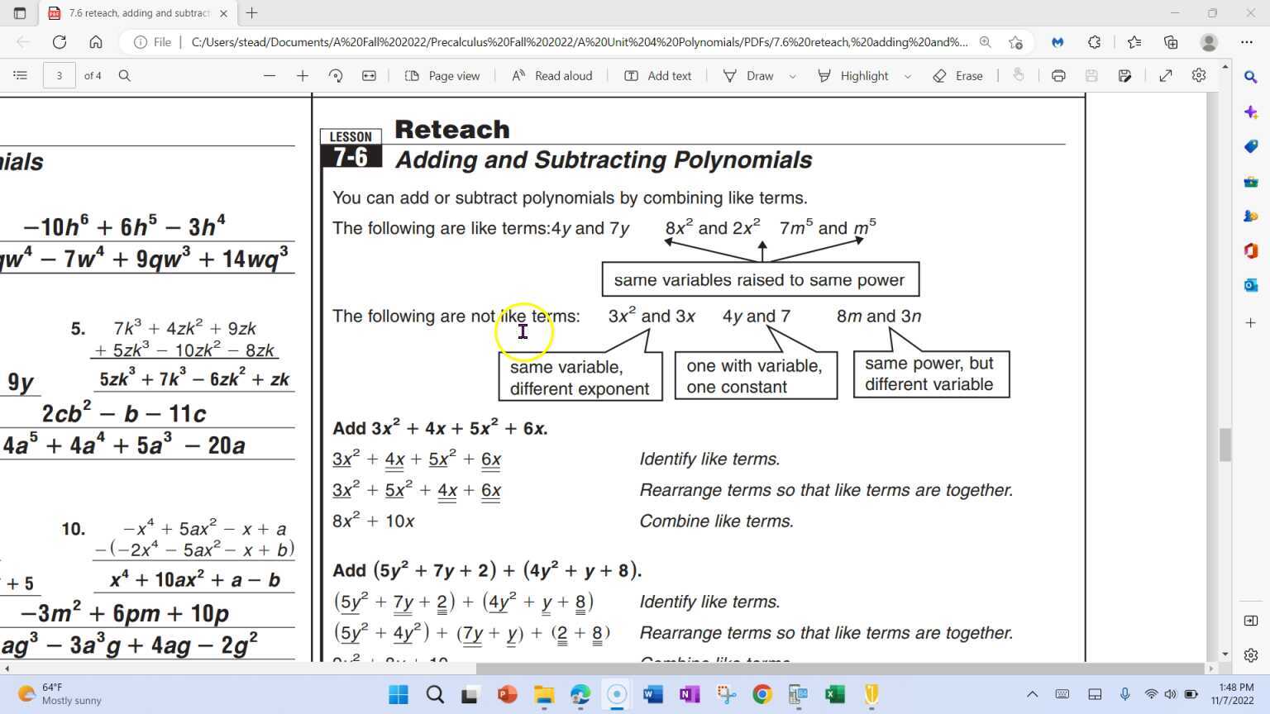Open Collections panel
This screenshot has height=714, width=1270.
(x=1171, y=42)
